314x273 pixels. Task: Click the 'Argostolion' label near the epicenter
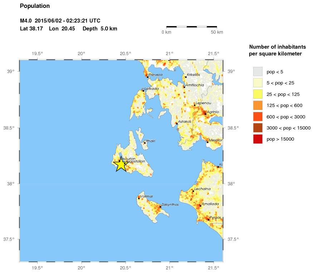[x=136, y=161]
